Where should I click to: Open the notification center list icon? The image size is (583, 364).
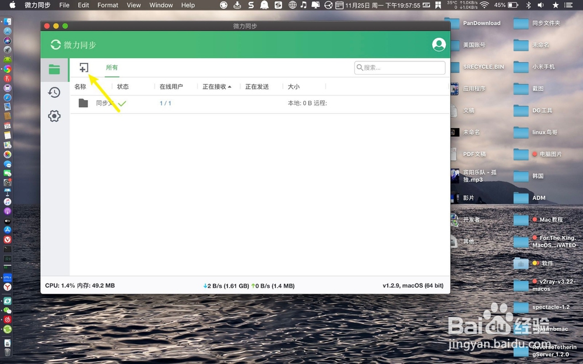(568, 5)
